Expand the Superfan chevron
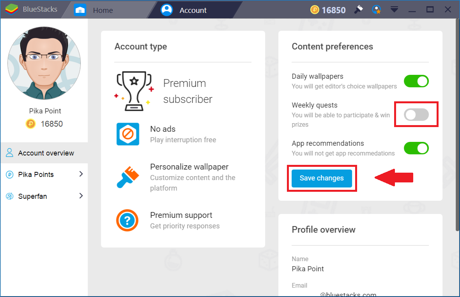The height and width of the screenshot is (297, 460). [x=81, y=196]
